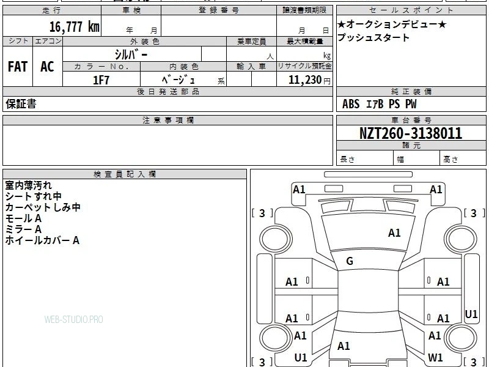Screen dimensions: 489x367
Task: Click the "エアコン" header label
Action: pos(48,41)
